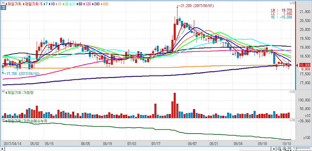Image resolution: width=312 pixels, height=151 pixels.
Task: Click the zoom slider handle
Action: tap(296, 149)
